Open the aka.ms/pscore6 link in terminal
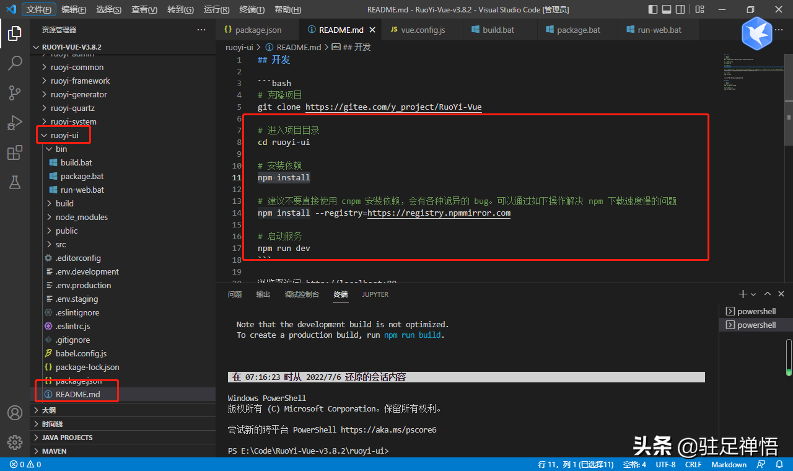793x471 pixels. 388,429
